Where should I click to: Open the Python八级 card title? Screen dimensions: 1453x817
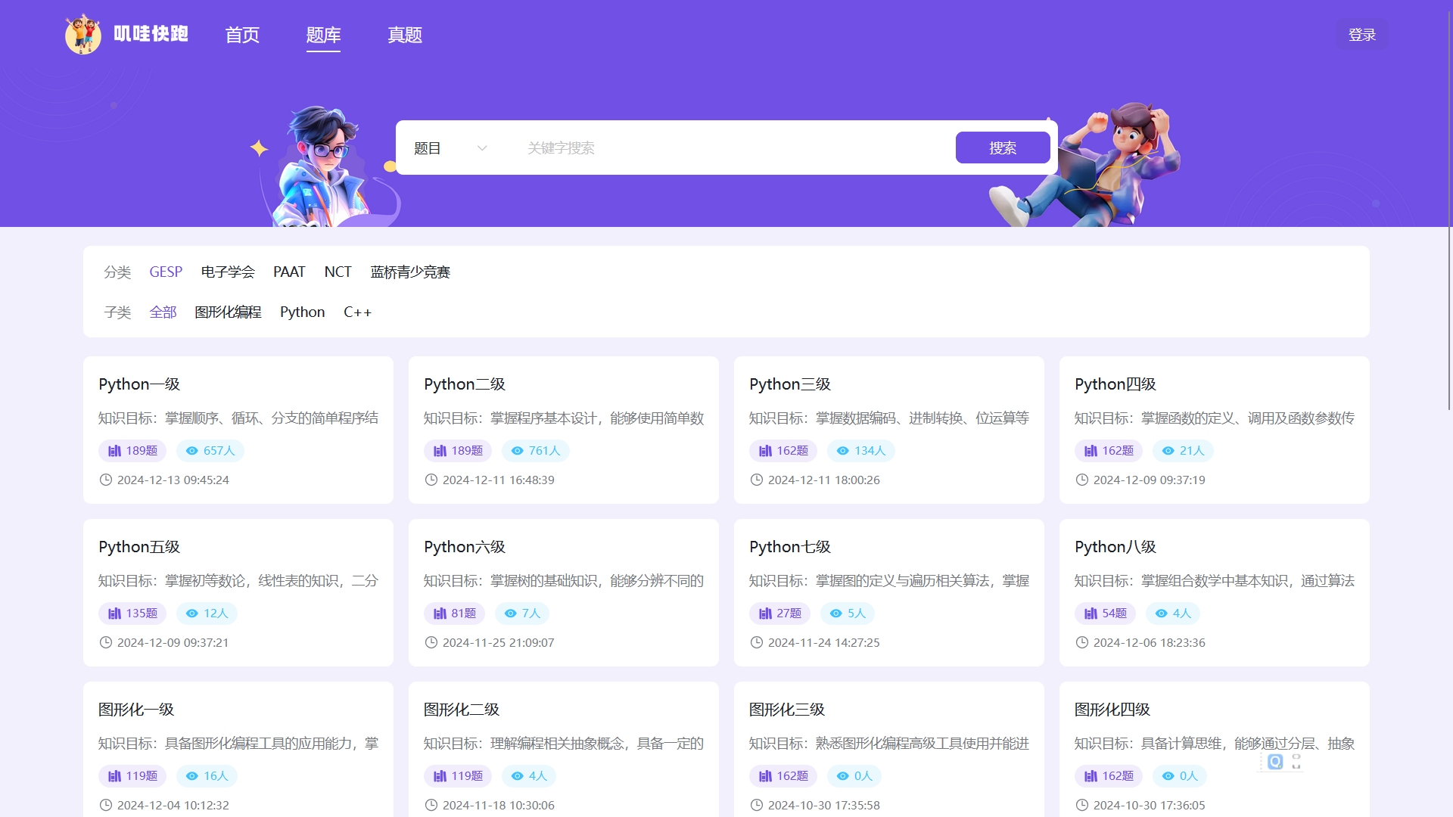1115,547
